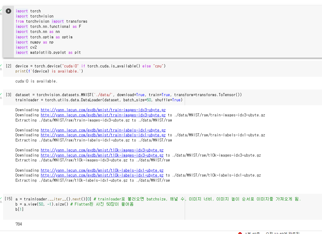Open t10k-images-idx3 link followed by 'to ./data/MNIST/raw'
The image size is (322, 234).
coord(102,155)
